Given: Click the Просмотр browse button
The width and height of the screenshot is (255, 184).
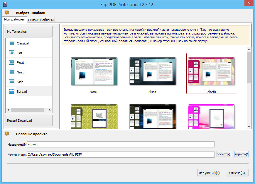Looking at the screenshot, I should [x=224, y=154].
